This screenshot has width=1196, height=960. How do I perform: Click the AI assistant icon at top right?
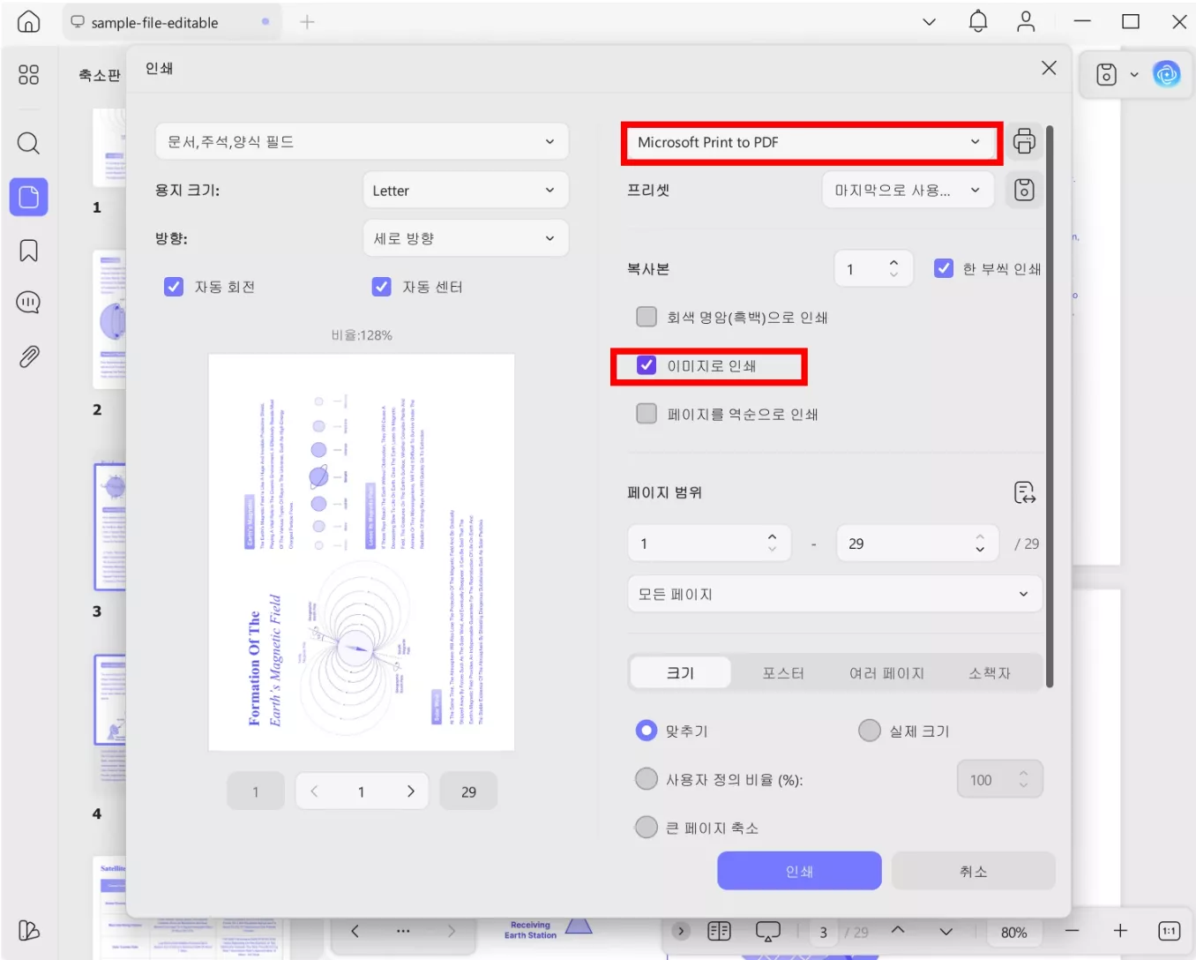click(1166, 75)
